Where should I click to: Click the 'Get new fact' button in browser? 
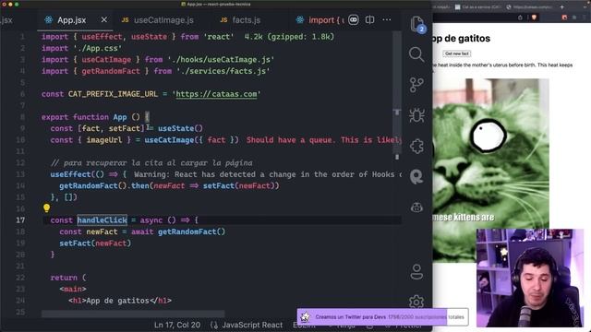pos(457,53)
